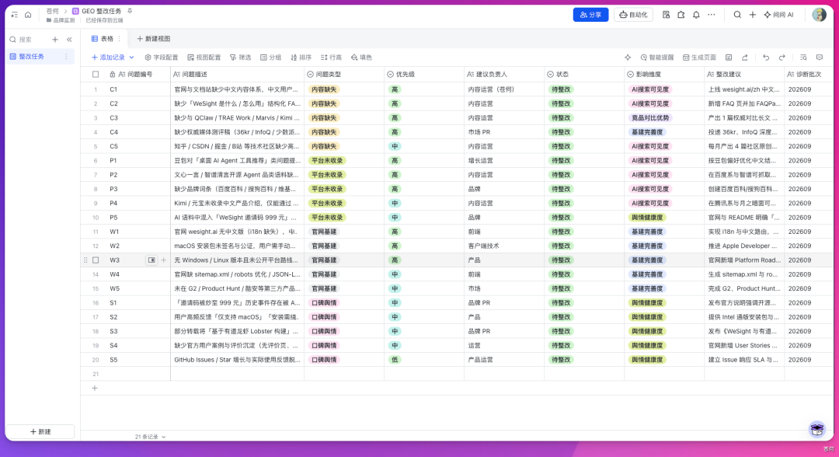Open the 表格 tab's more-options dots
This screenshot has width=839, height=457.
click(x=120, y=39)
